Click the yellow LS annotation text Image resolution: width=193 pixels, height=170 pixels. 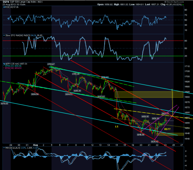click(x=117, y=126)
